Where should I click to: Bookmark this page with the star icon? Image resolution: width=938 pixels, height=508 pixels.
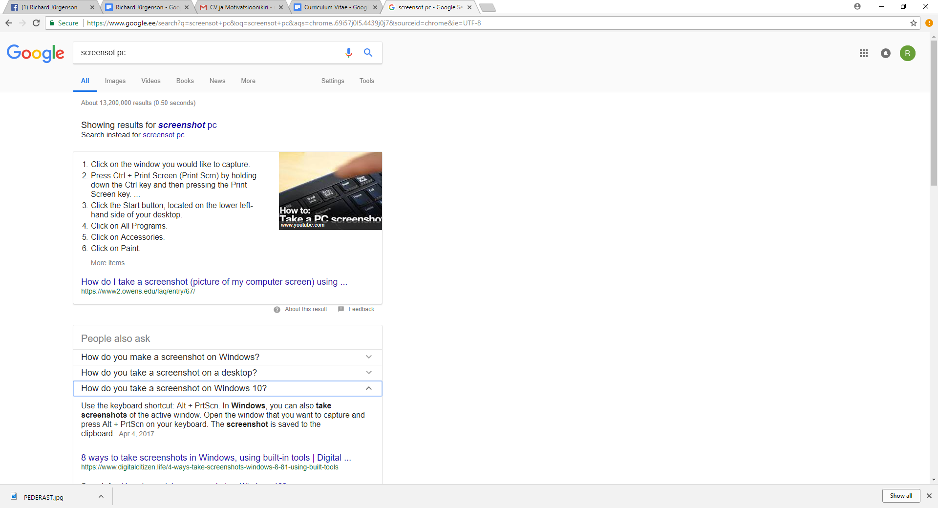pyautogui.click(x=914, y=23)
